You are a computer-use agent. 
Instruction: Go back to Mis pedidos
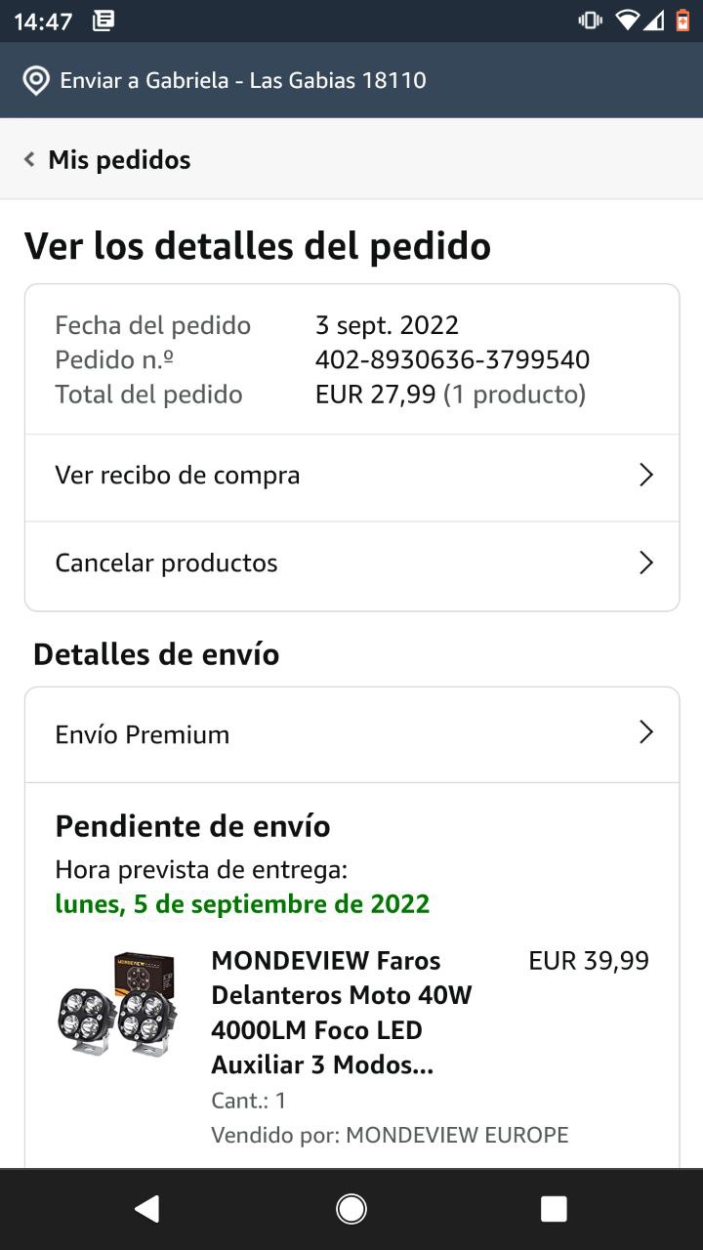pyautogui.click(x=119, y=159)
